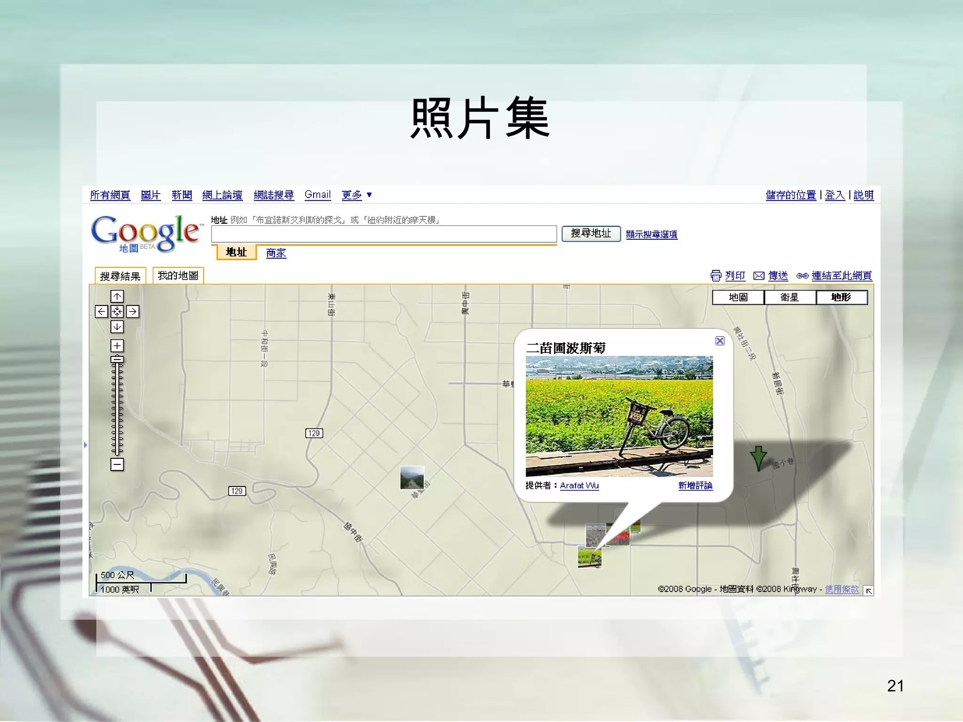
Task: Toggle the overview map corner arrow
Action: (869, 591)
